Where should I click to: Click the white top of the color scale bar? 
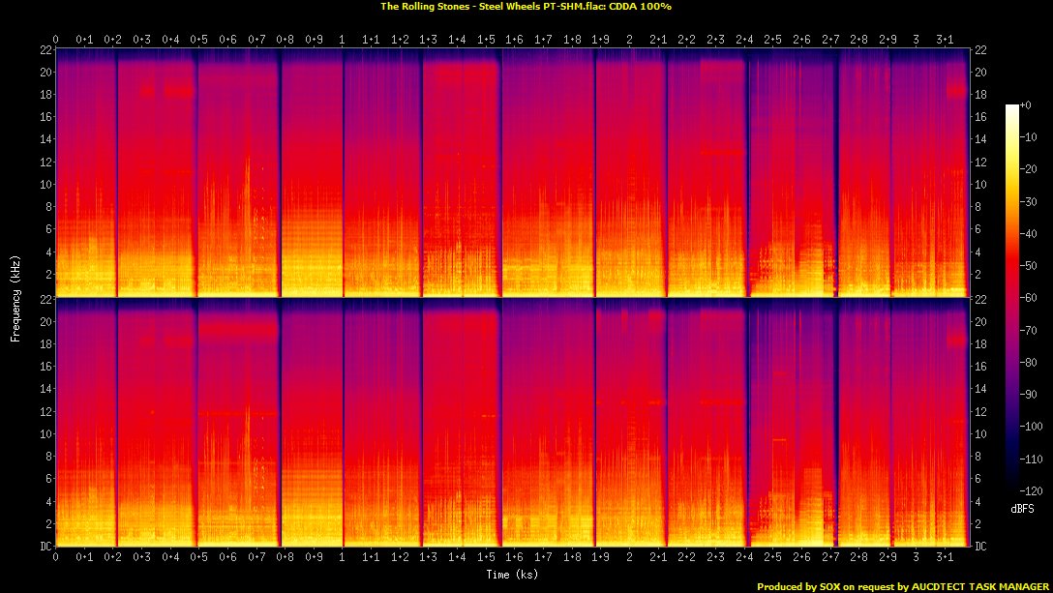click(1012, 108)
